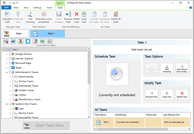Collapse the ribbon with the caret arrow
This screenshot has width=194, height=134.
click(187, 8)
